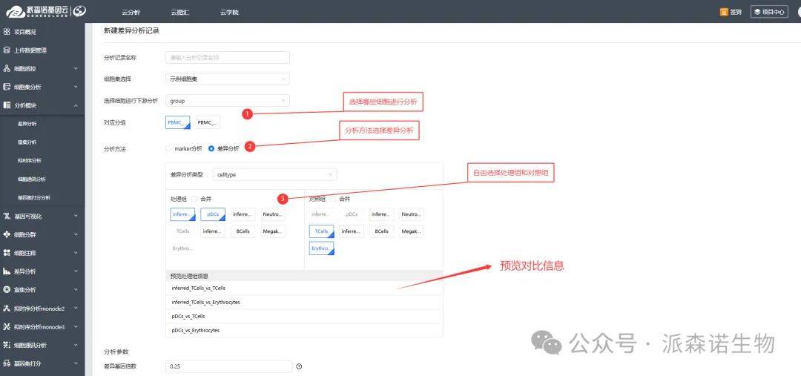Select second unselected PBMC_... group chip
Viewport: 801px width, 376px height.
click(208, 122)
